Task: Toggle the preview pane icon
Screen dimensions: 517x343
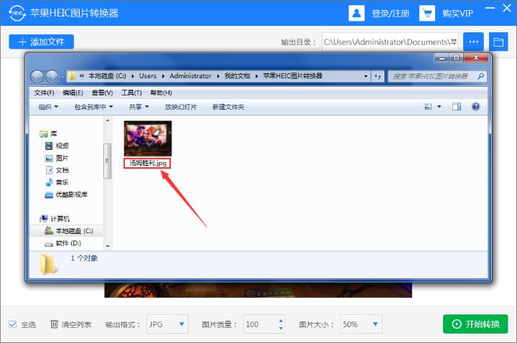Action: click(x=457, y=106)
